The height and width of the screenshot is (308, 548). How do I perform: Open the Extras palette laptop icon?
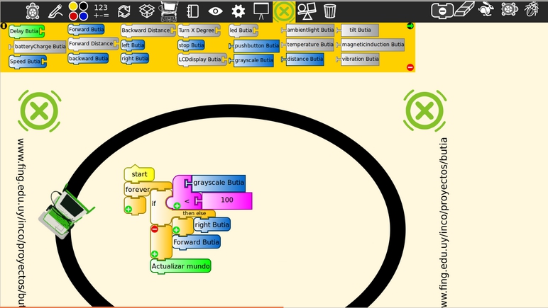(169, 12)
